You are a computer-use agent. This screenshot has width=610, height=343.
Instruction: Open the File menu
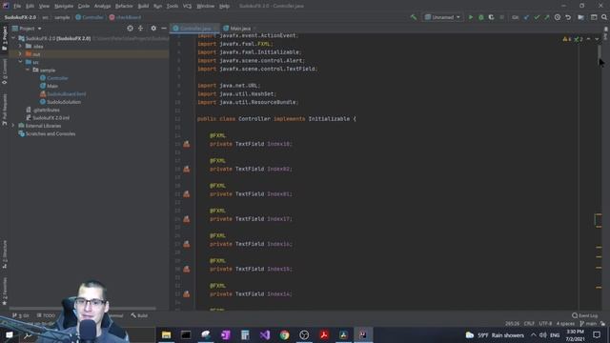(x=17, y=6)
